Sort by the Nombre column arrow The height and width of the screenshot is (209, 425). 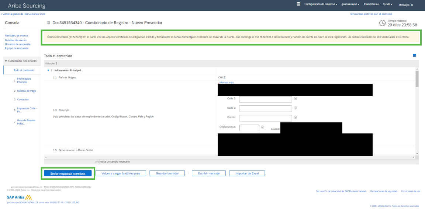56,64
